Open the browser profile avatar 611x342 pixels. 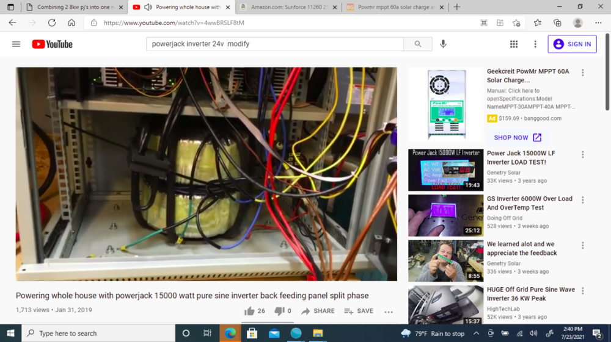(577, 23)
